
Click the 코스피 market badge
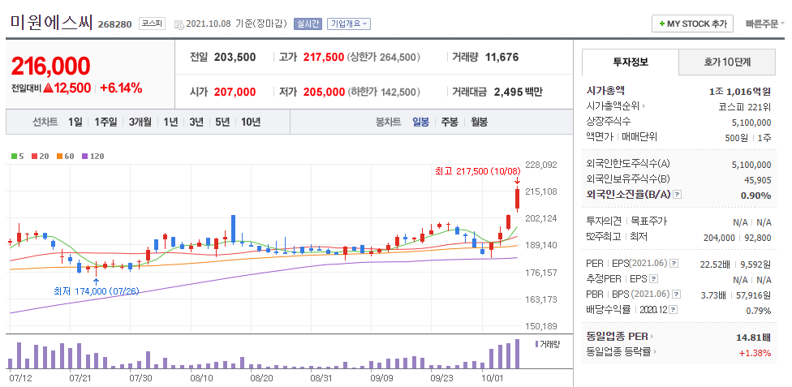click(x=152, y=24)
